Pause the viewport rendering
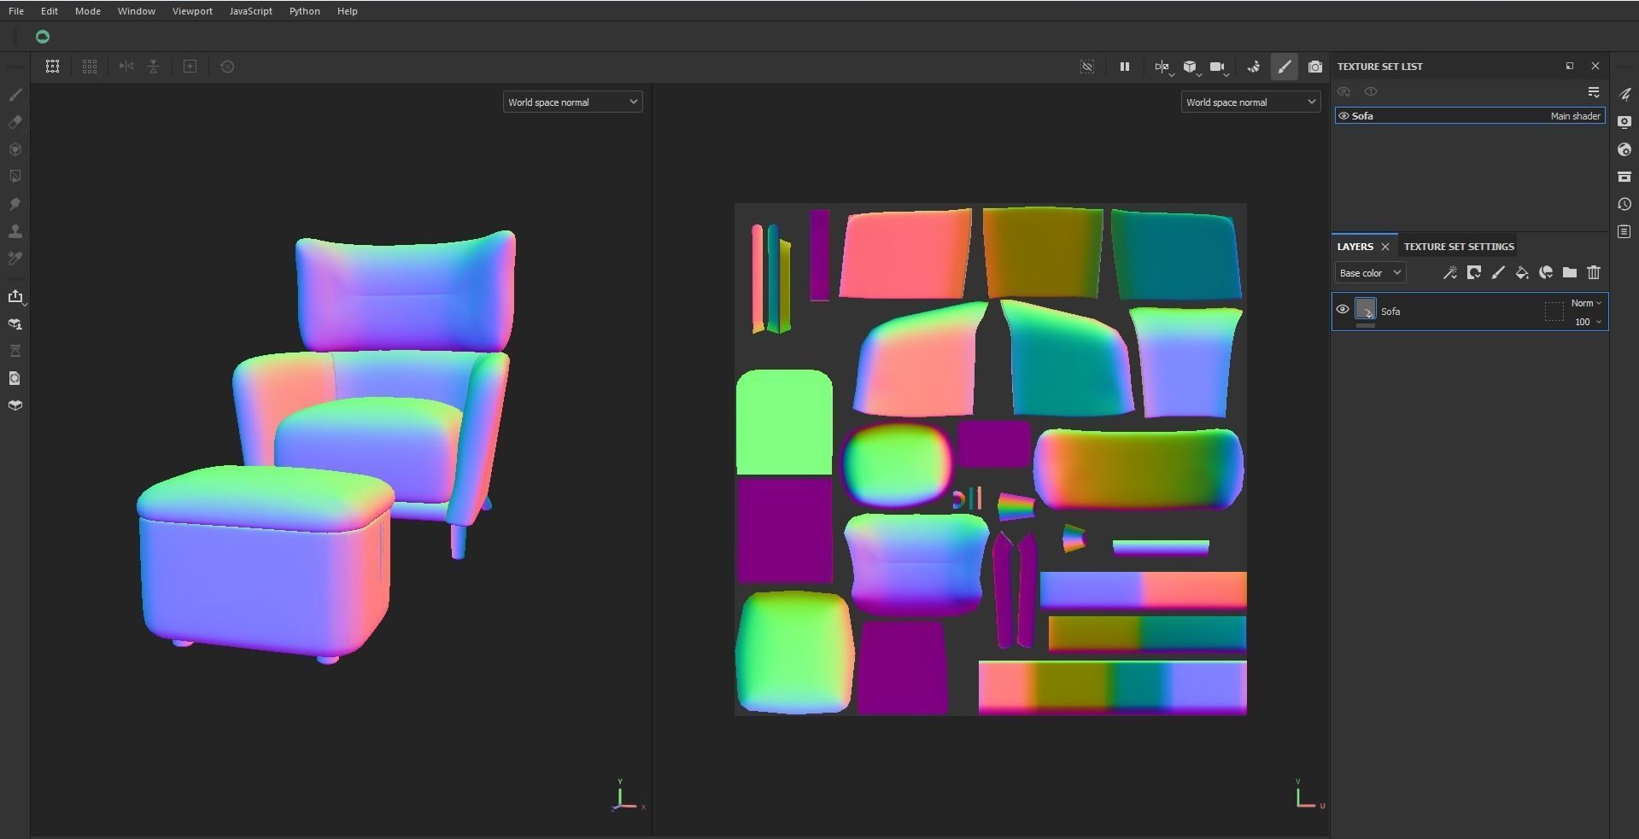Screen dimensions: 1639x839 [x=1125, y=67]
